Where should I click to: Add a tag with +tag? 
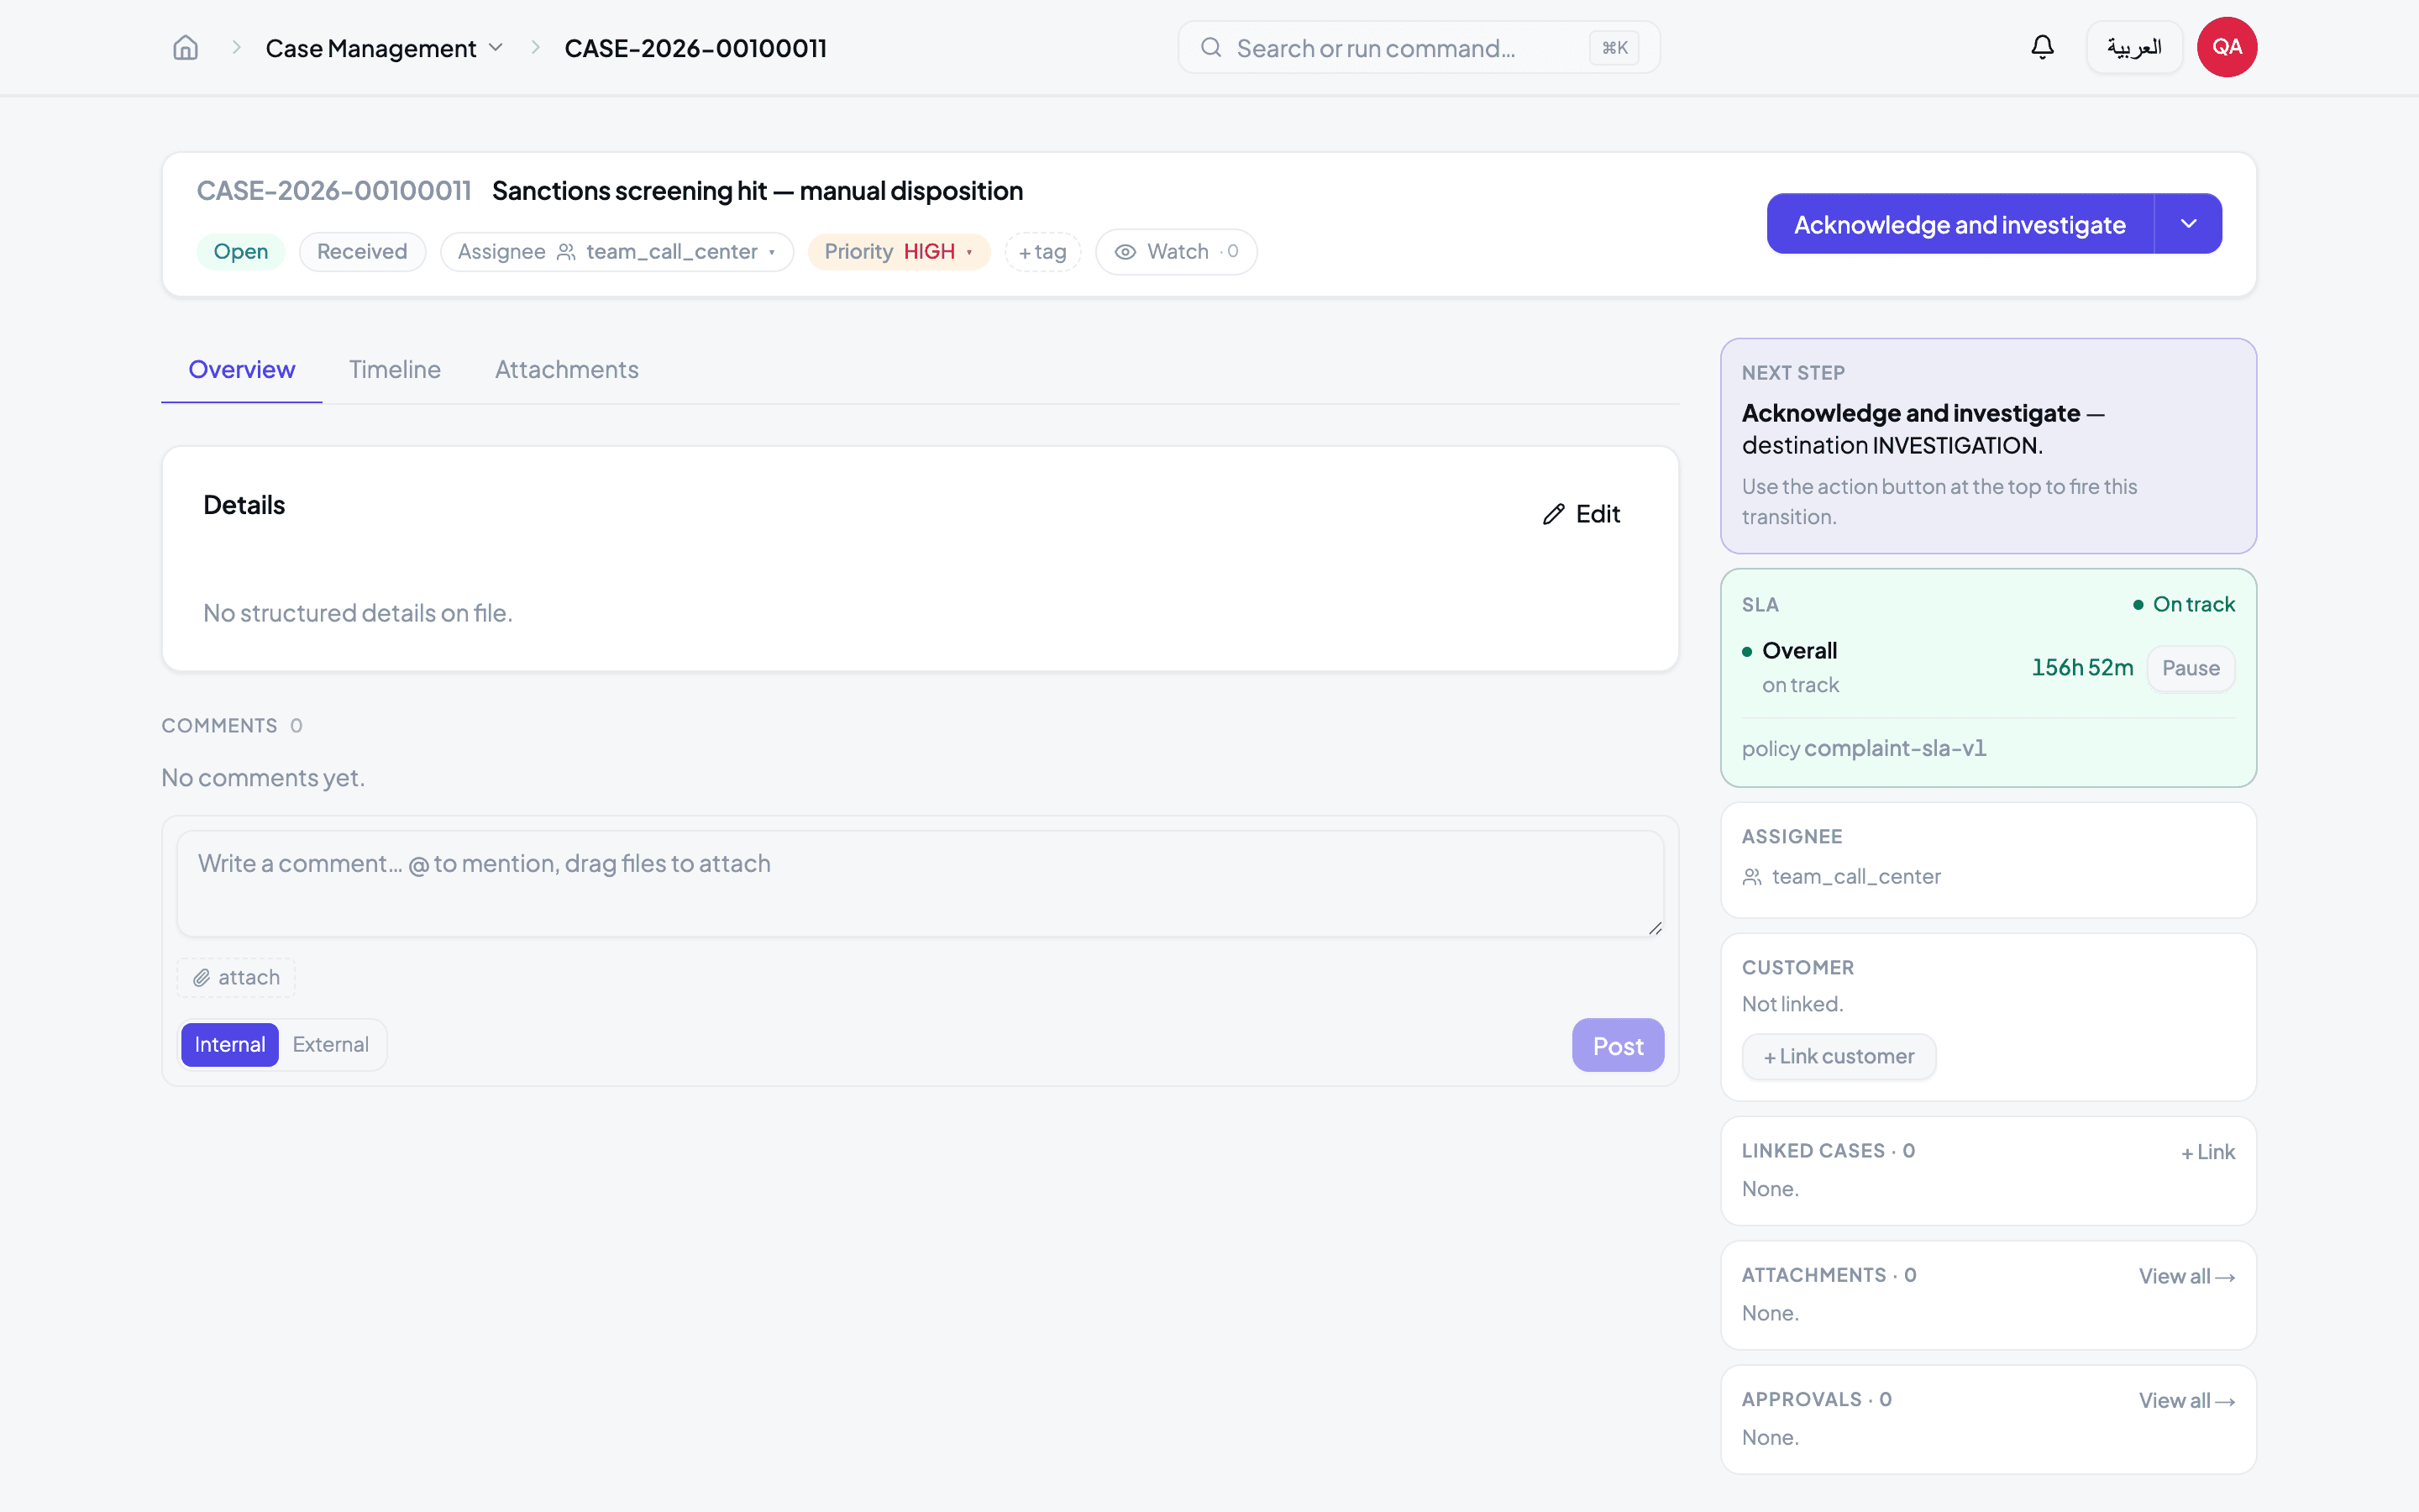[x=1042, y=252]
